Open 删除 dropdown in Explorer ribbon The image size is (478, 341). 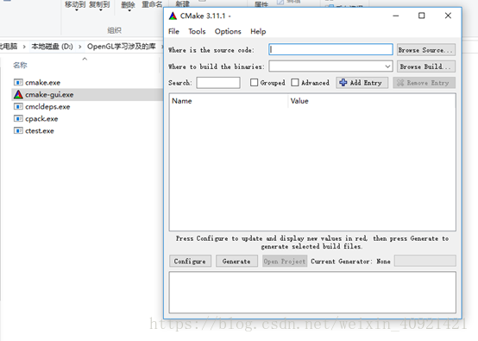[128, 6]
